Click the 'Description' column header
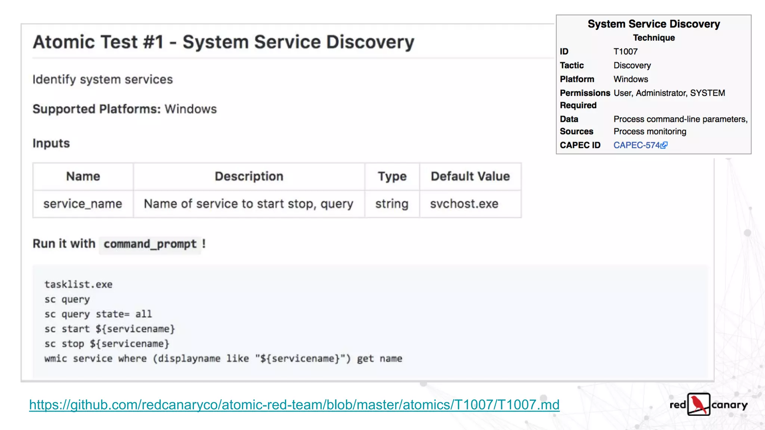 [249, 176]
